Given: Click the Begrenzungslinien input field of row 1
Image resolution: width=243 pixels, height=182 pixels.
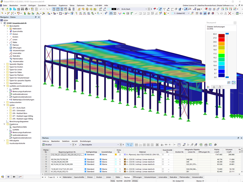Looking at the screenshot, I should click(x=67, y=155).
